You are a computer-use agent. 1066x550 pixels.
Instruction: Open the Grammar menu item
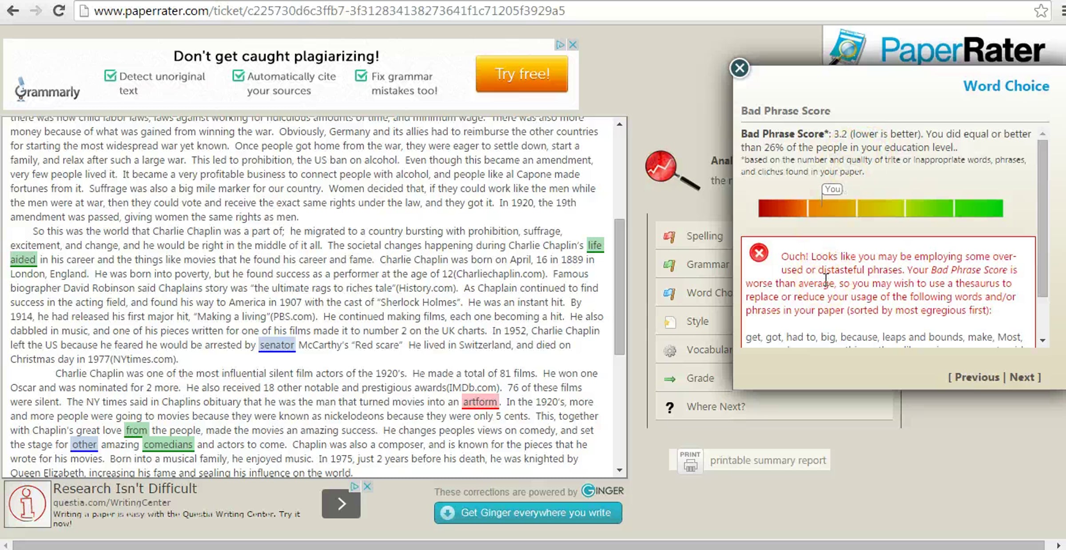[x=707, y=265]
